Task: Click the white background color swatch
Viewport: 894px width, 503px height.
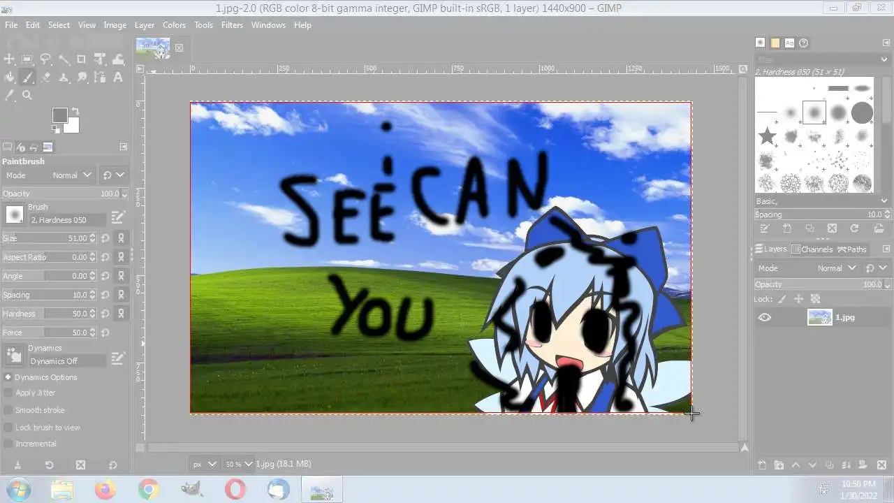Action: point(73,127)
